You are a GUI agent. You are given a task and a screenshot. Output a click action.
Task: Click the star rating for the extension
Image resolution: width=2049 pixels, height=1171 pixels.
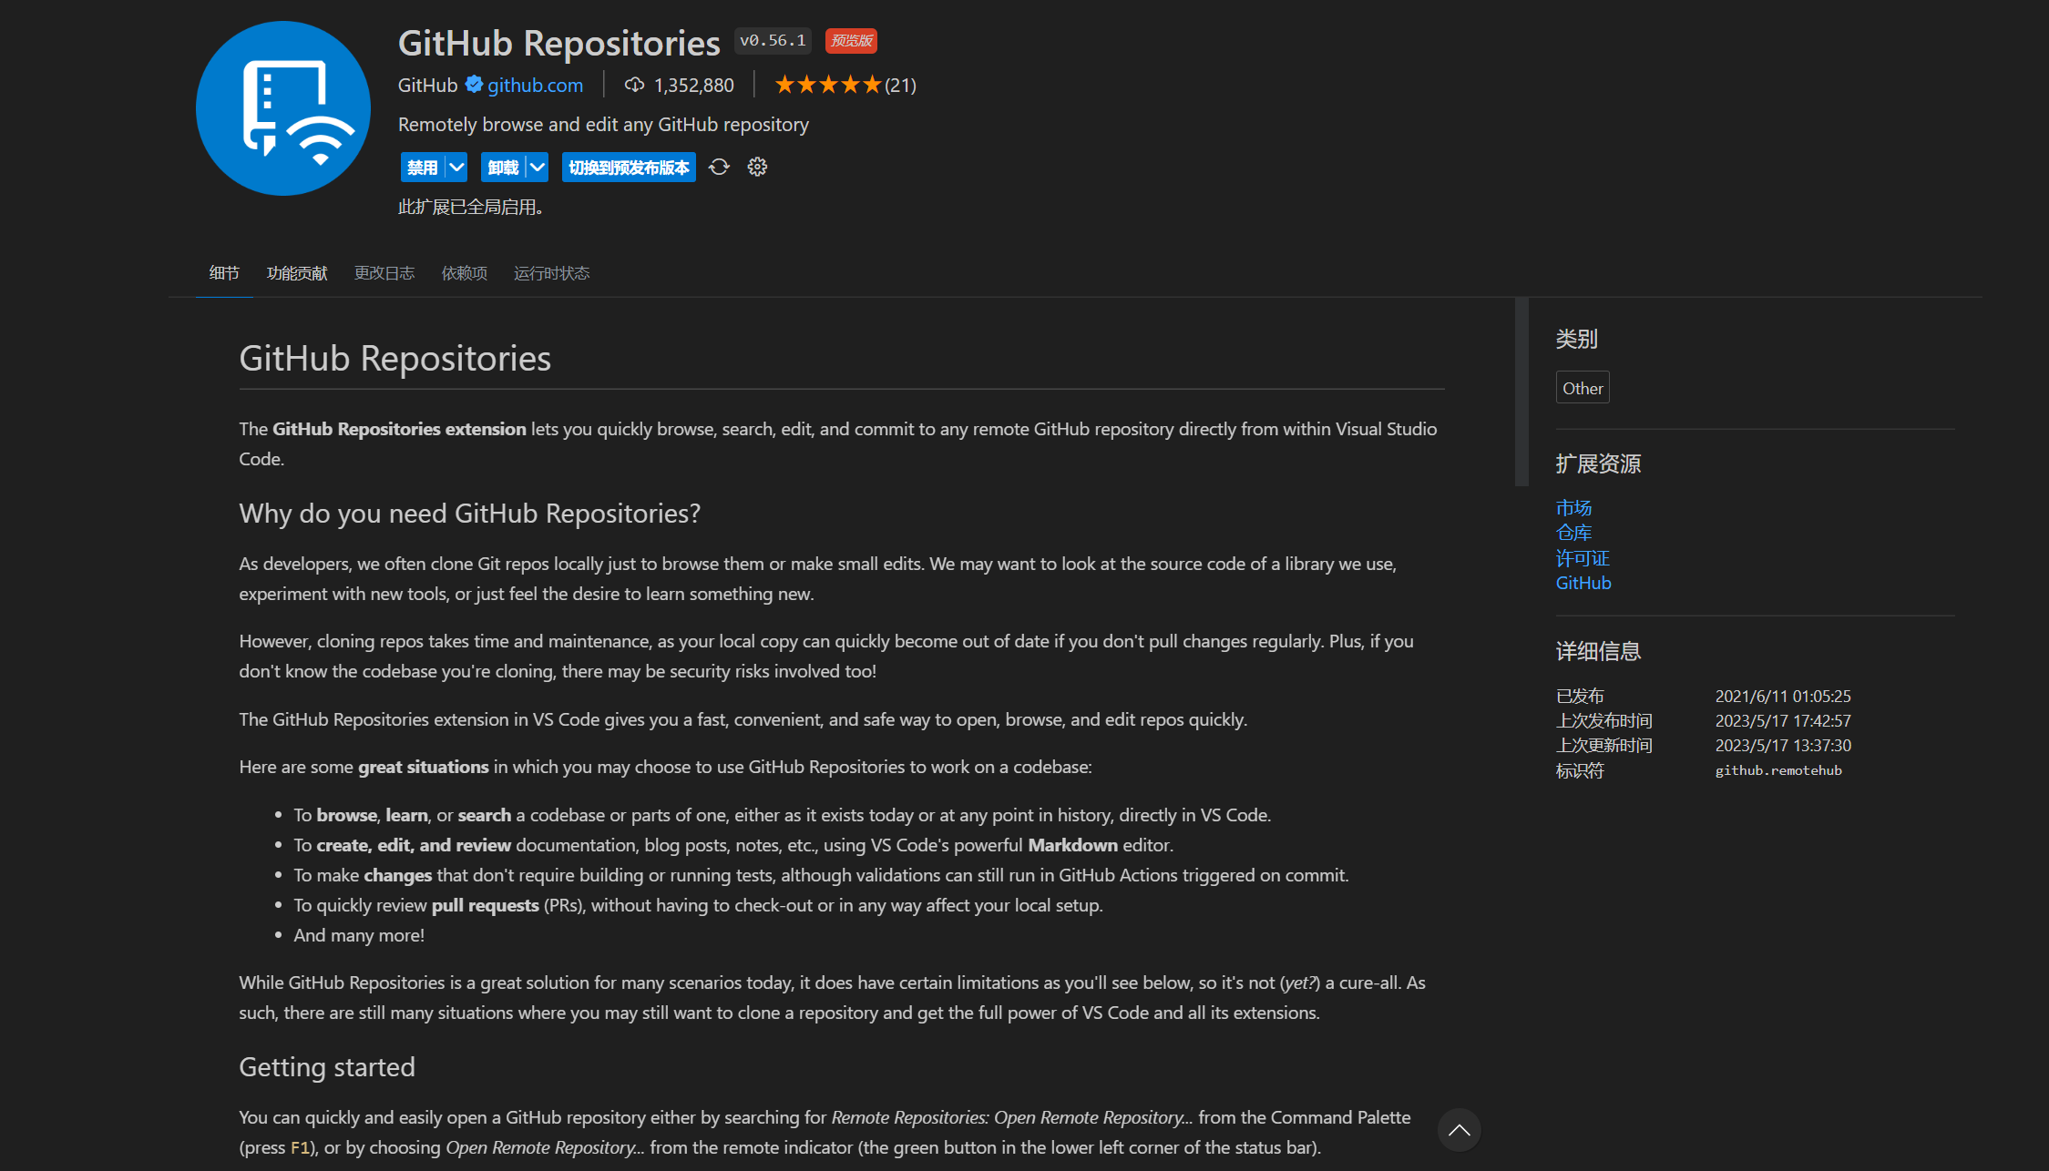[x=828, y=85]
